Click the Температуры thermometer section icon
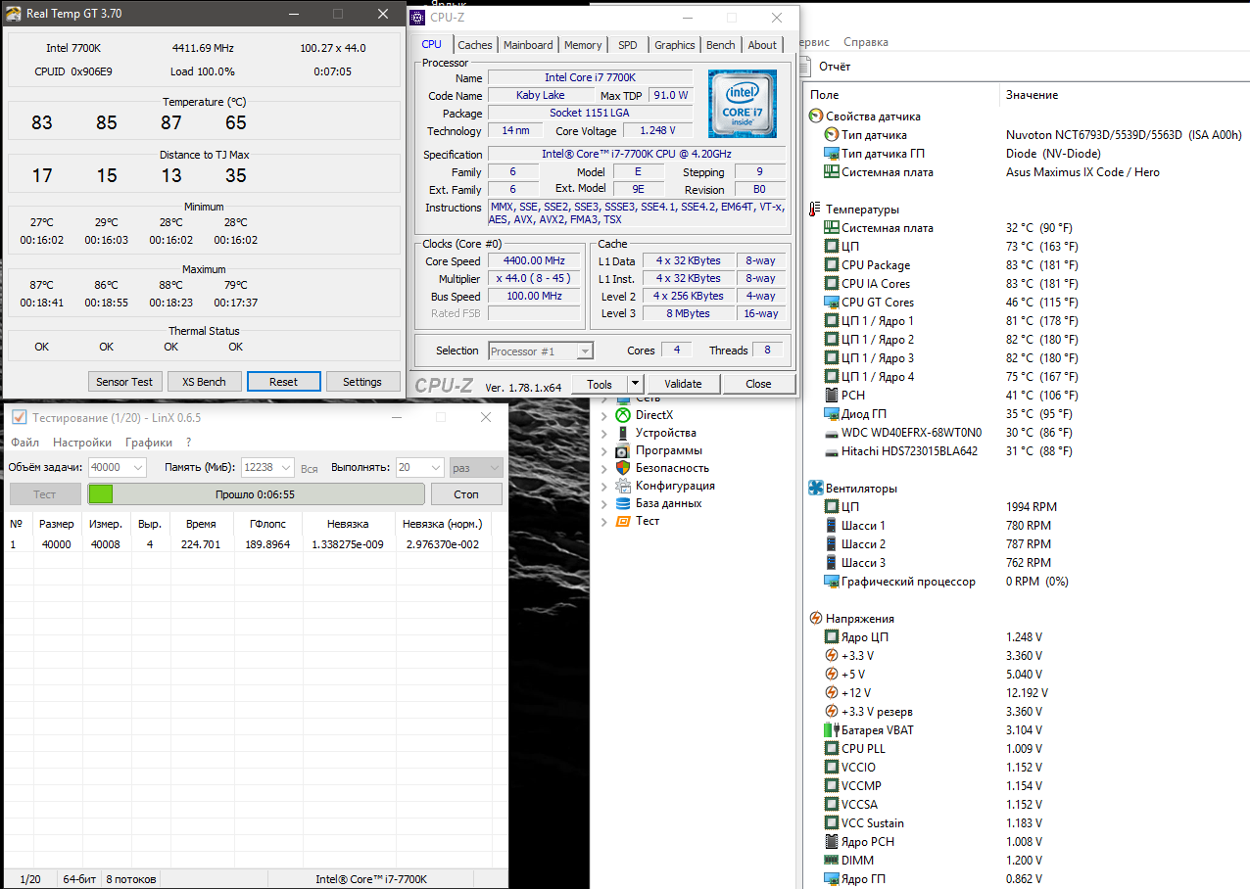Viewport: 1250px width, 889px height. pos(816,209)
